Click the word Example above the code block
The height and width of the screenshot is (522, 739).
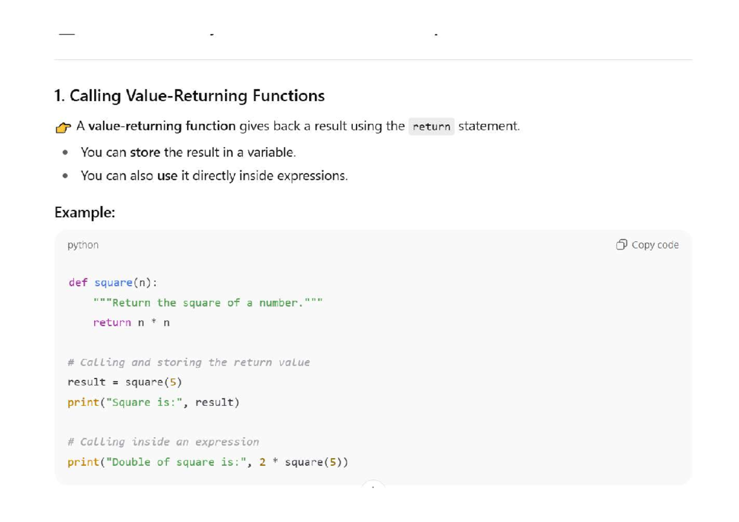pos(83,212)
